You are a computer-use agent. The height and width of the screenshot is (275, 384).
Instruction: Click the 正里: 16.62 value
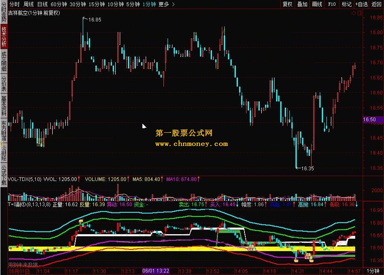point(65,204)
